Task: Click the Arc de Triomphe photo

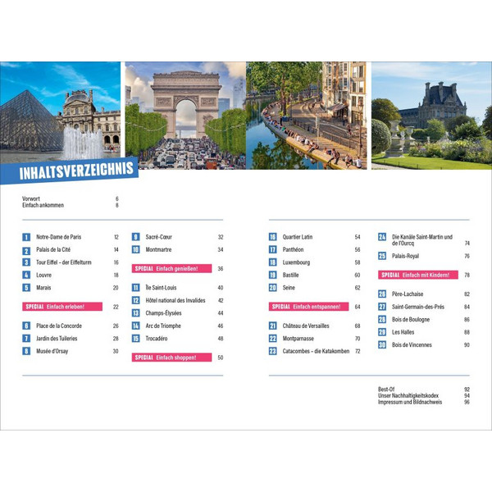Action: point(185,116)
